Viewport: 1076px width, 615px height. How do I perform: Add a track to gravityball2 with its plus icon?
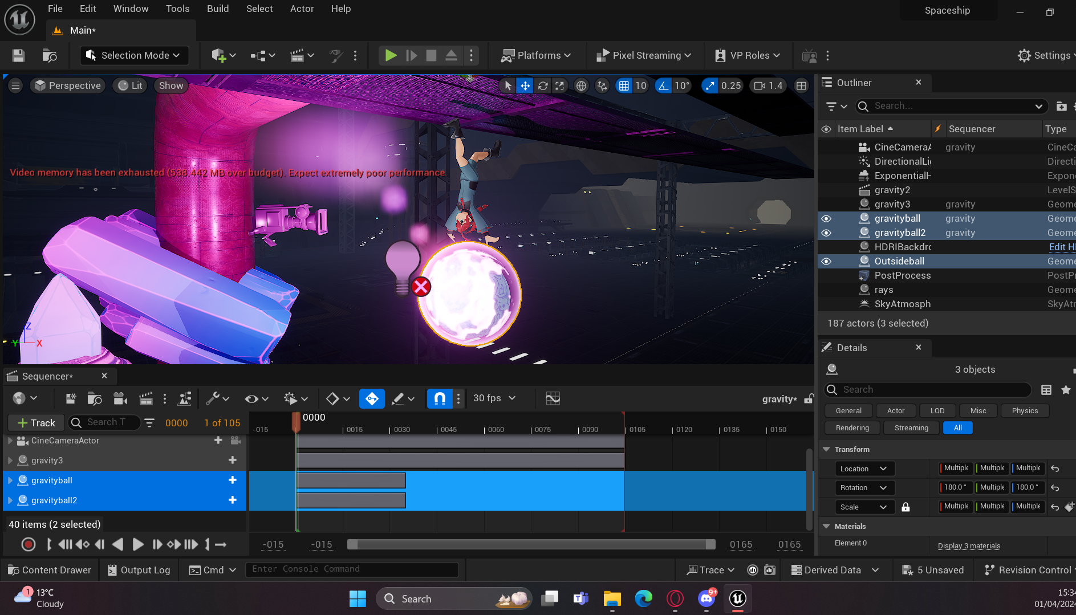pyautogui.click(x=232, y=500)
